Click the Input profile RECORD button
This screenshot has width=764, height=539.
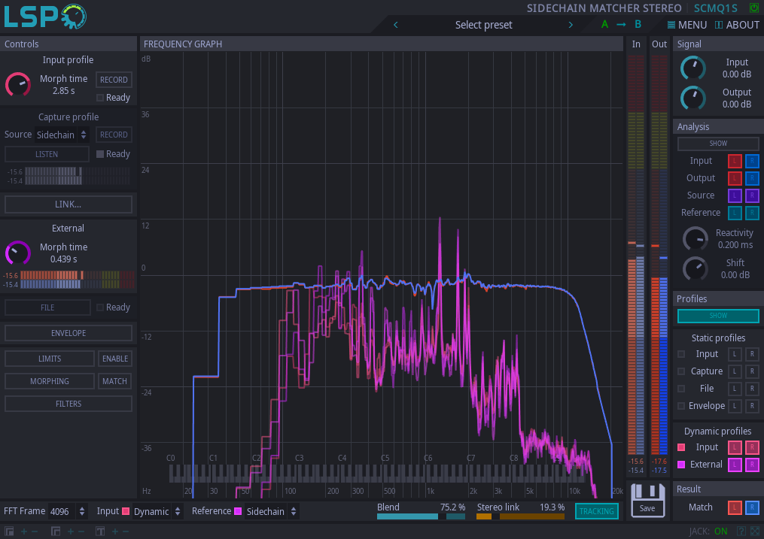pyautogui.click(x=114, y=80)
